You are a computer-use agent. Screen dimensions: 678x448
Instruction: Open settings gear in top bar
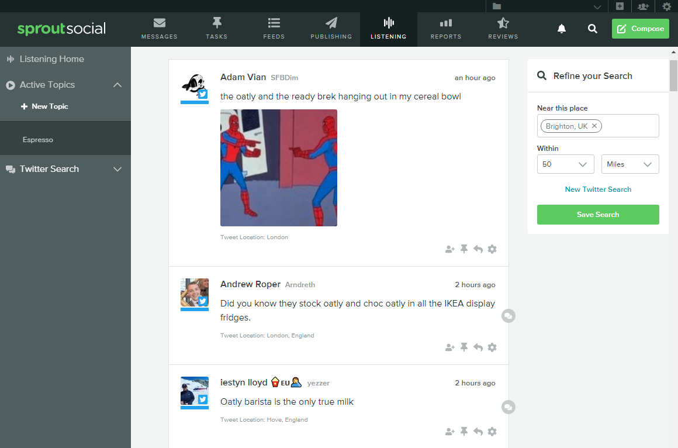(x=666, y=6)
